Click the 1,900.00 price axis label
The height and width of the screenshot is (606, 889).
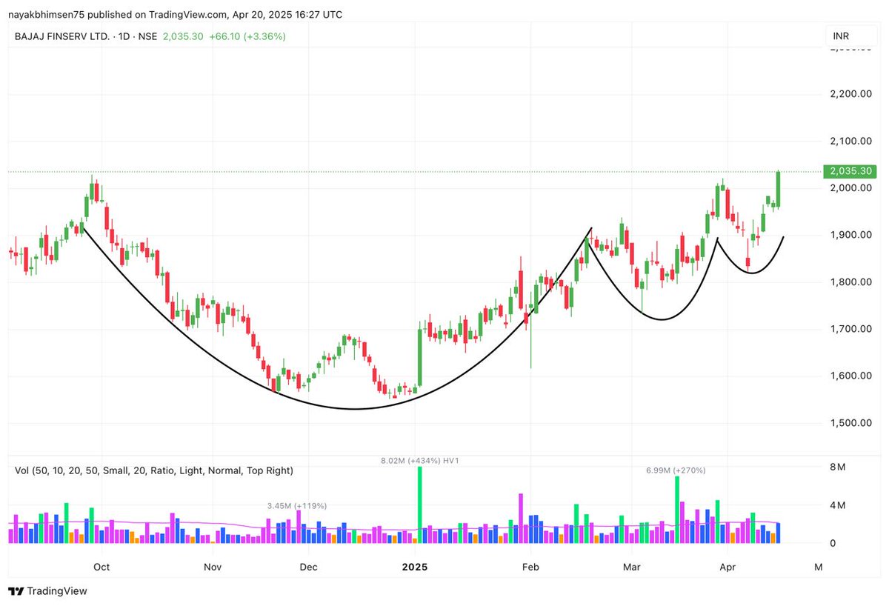pyautogui.click(x=851, y=235)
